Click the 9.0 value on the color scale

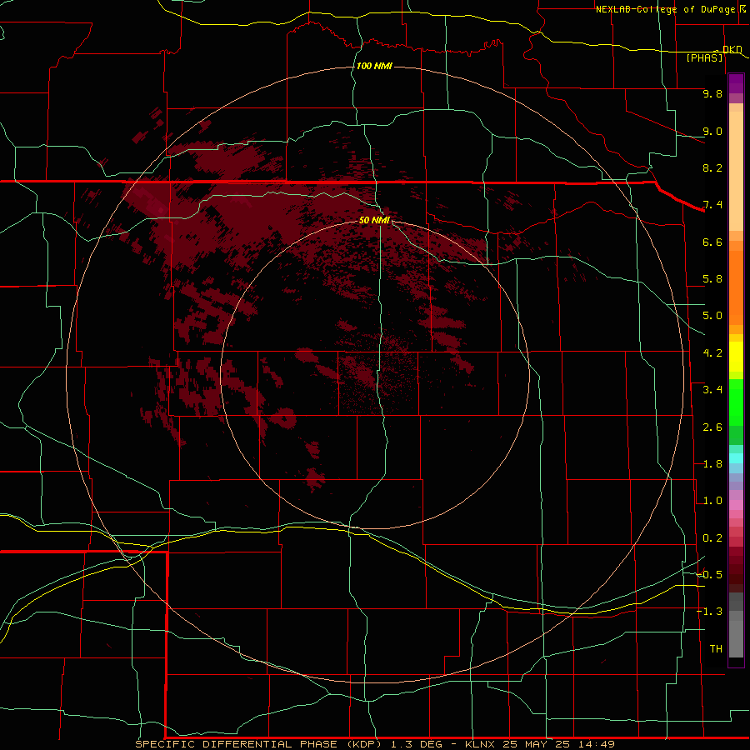pyautogui.click(x=712, y=131)
